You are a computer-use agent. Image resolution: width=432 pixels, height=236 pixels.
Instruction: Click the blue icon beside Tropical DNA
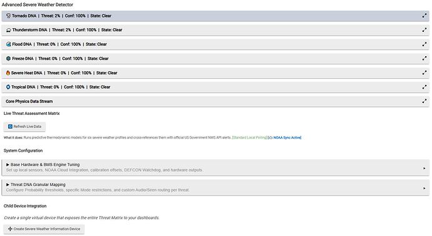[8, 87]
